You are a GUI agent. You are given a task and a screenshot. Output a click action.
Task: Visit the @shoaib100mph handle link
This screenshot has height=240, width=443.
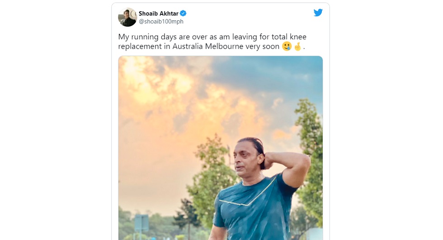pos(161,22)
